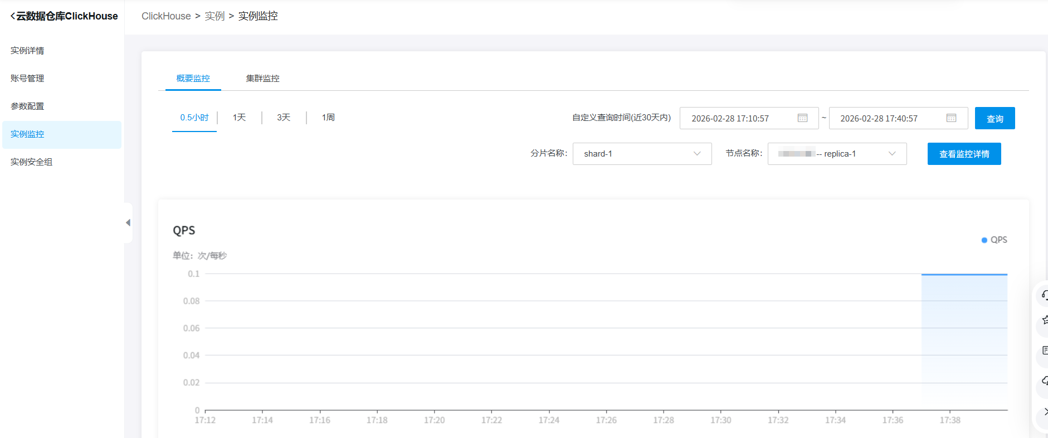Screen dimensions: 1048x438
Task: Click the 查看监控详情 button
Action: click(x=964, y=154)
